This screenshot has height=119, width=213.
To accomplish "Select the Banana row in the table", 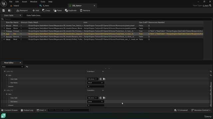I will tap(102, 37).
